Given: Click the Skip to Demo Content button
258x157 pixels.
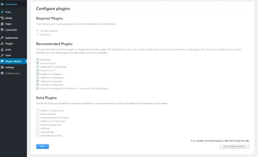Looking at the screenshot, I should tap(234, 146).
